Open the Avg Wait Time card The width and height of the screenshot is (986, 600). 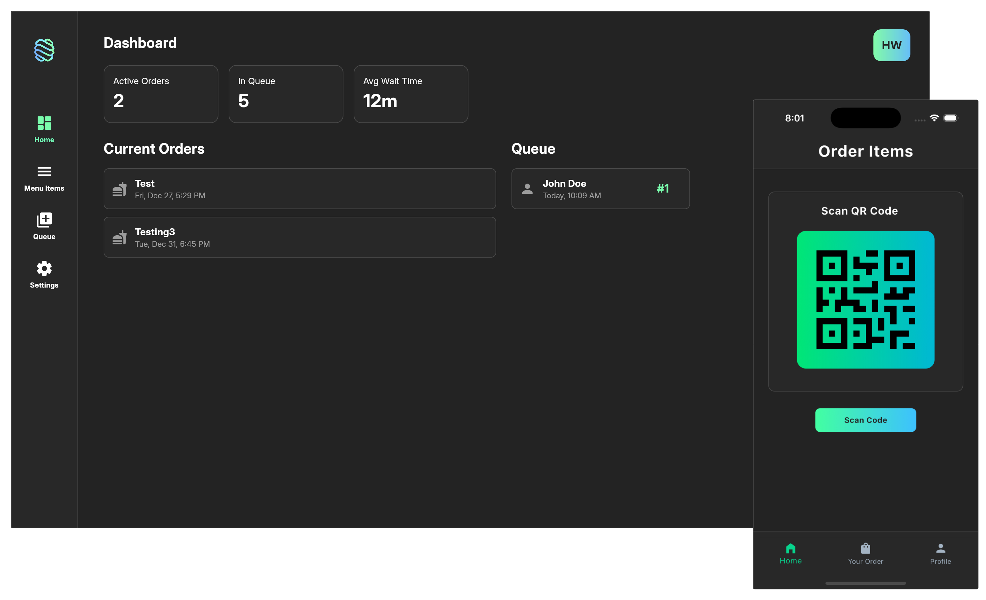[x=411, y=94]
